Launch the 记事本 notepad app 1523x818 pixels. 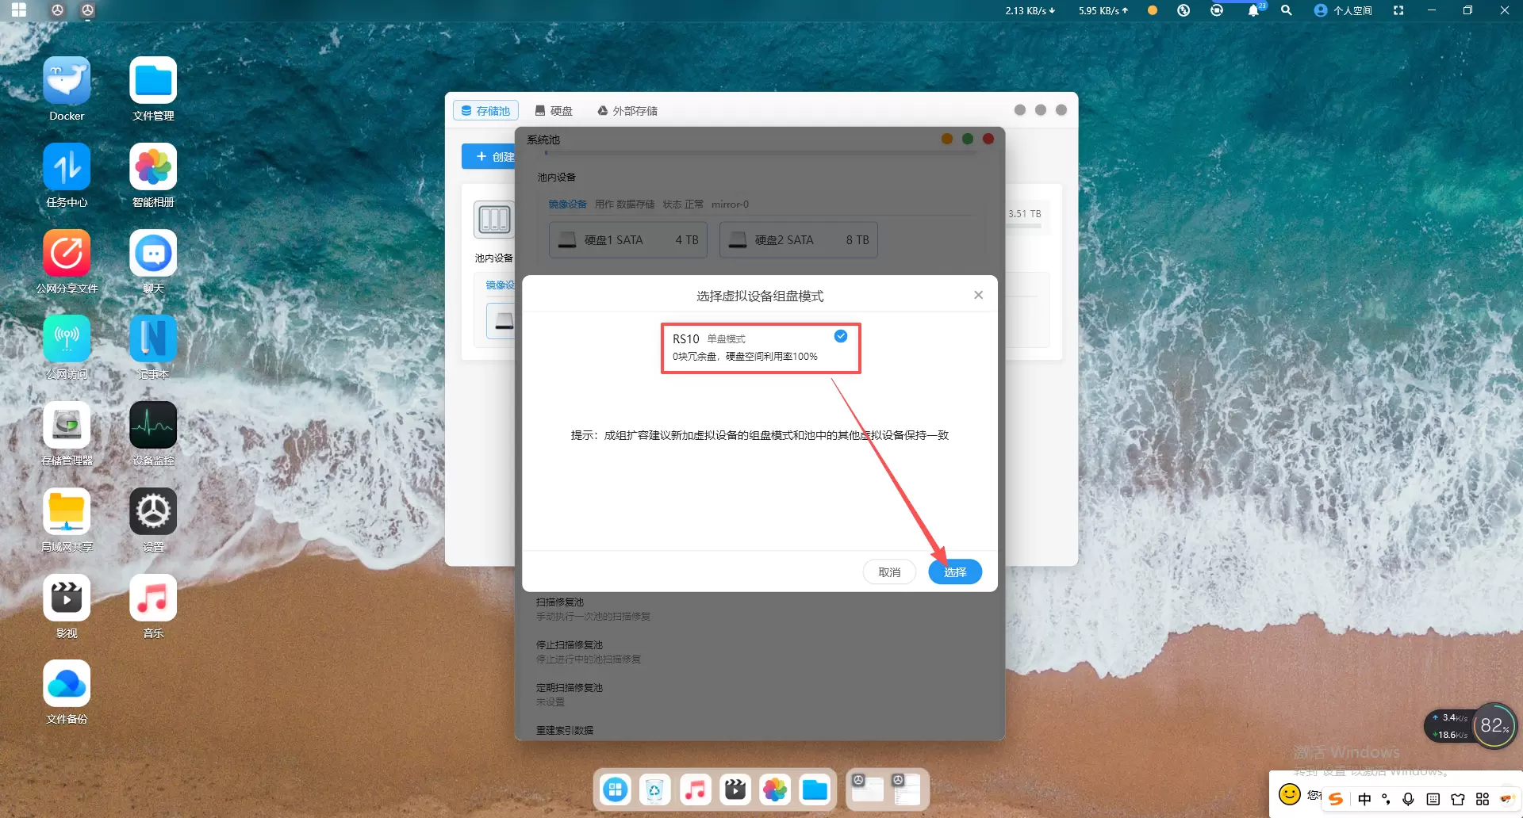click(153, 339)
